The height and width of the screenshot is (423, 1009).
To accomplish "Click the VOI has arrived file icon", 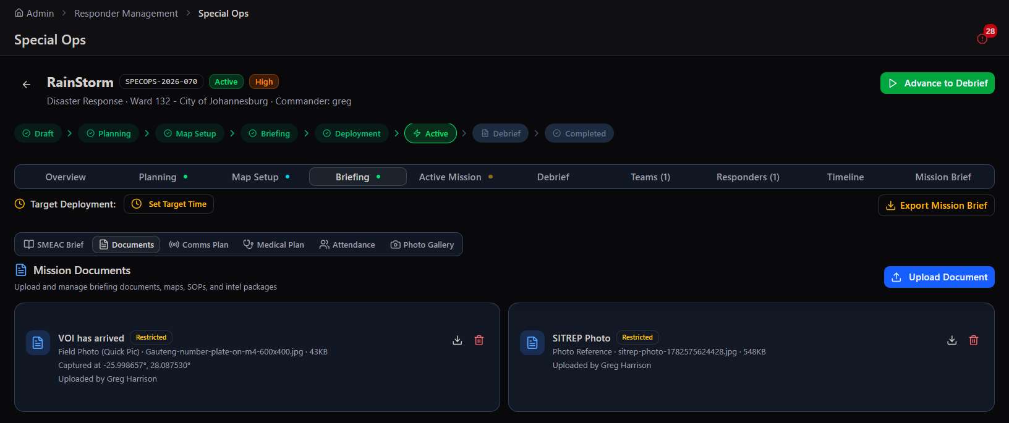I will (38, 343).
